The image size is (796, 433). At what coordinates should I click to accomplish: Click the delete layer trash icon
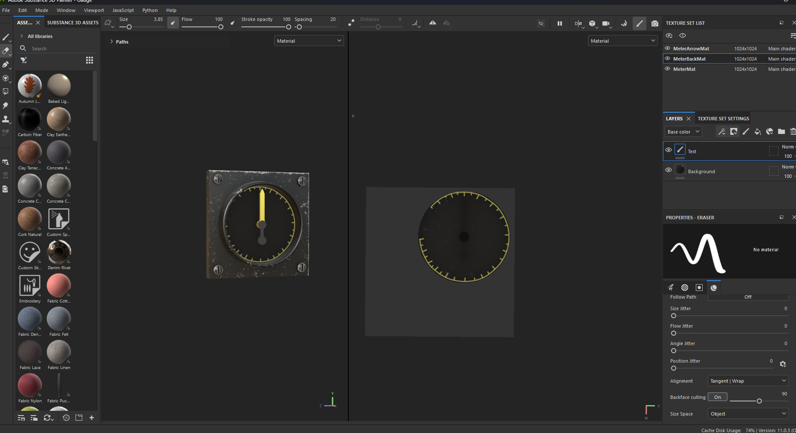click(793, 132)
